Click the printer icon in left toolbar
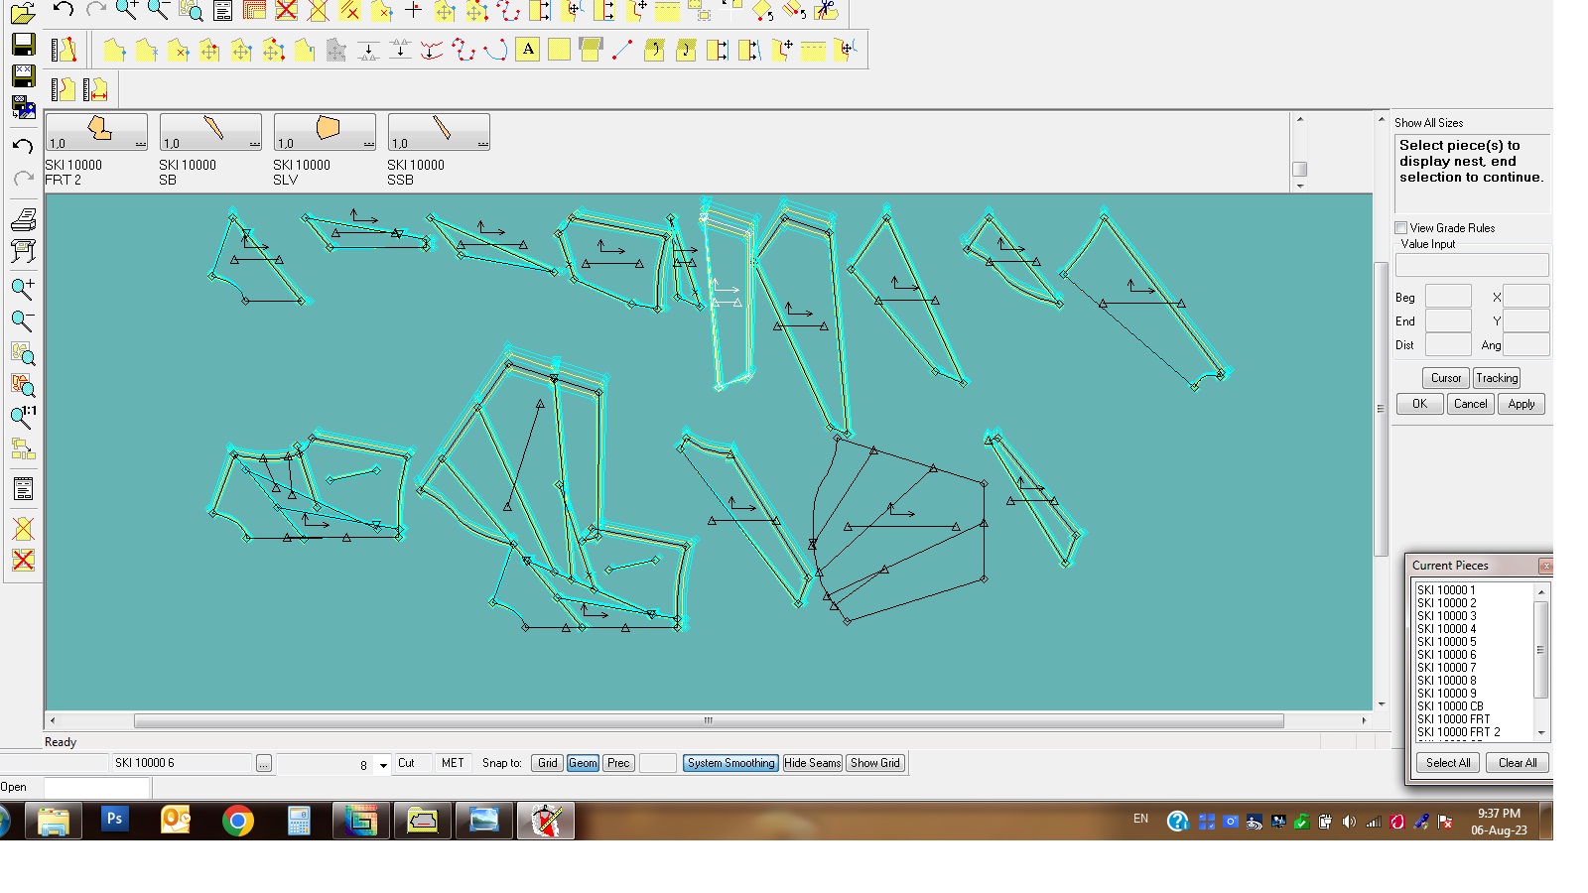The image size is (1588, 893). point(23,219)
